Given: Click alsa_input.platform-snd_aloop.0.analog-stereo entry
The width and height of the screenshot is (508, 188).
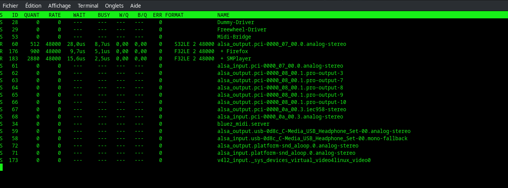Looking at the screenshot, I should (286, 153).
